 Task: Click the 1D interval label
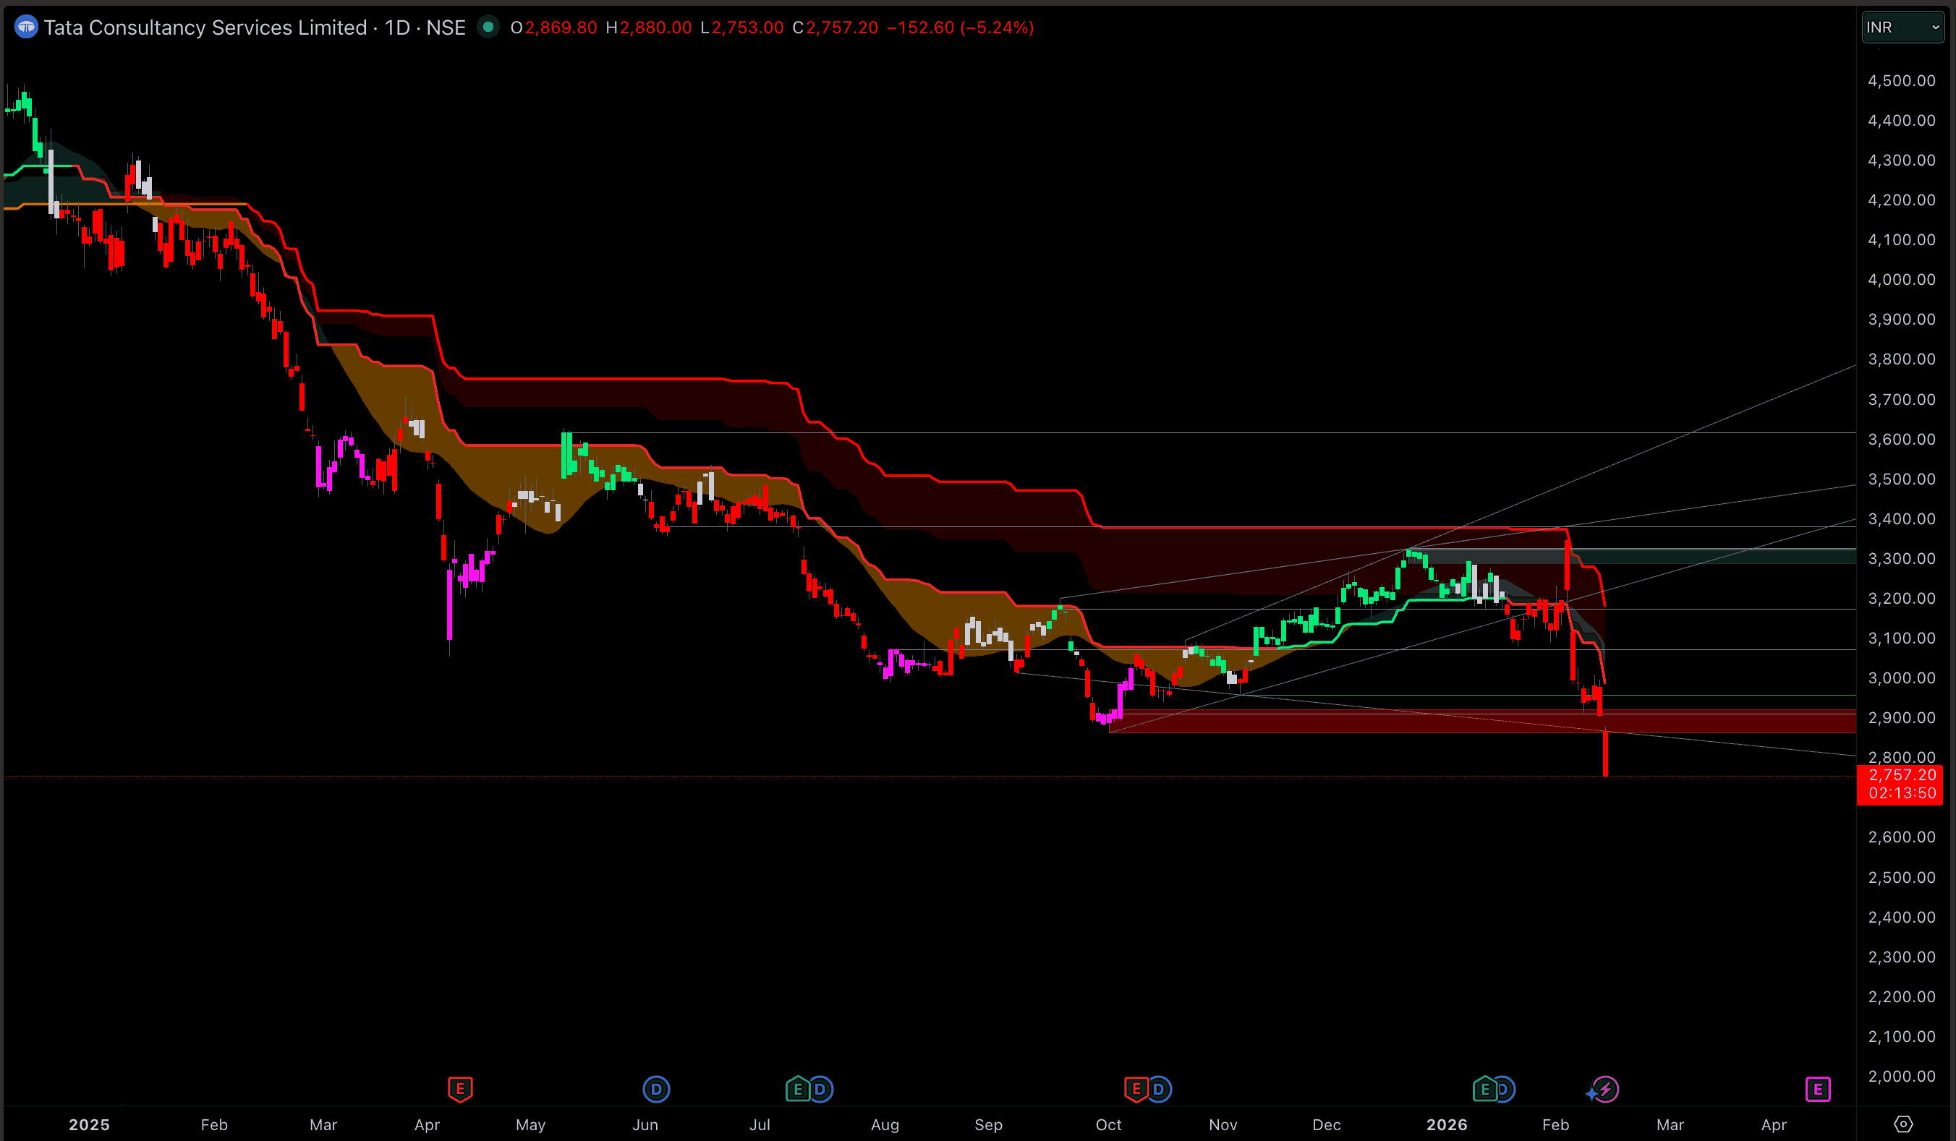(x=397, y=28)
